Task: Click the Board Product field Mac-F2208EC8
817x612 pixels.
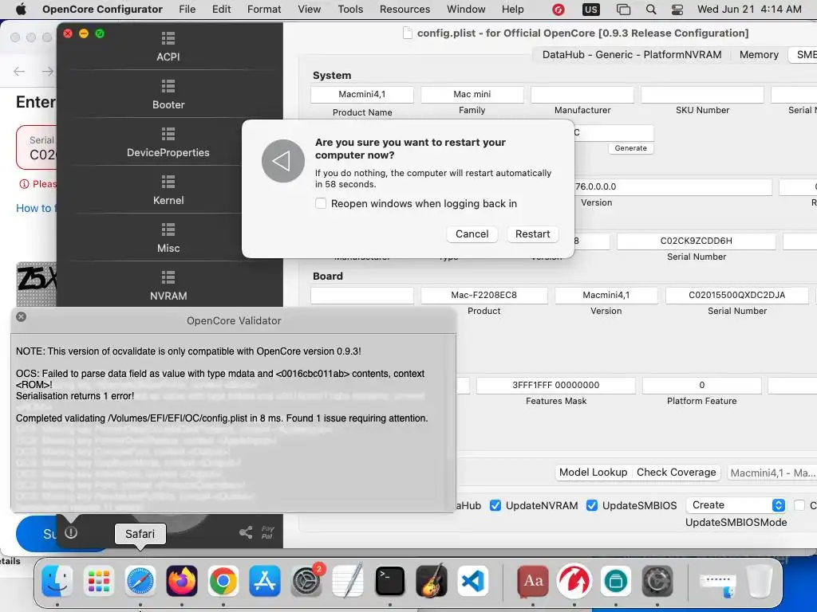Action: pyautogui.click(x=484, y=295)
